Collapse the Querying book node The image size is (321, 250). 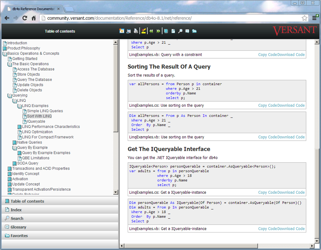coord(9,95)
